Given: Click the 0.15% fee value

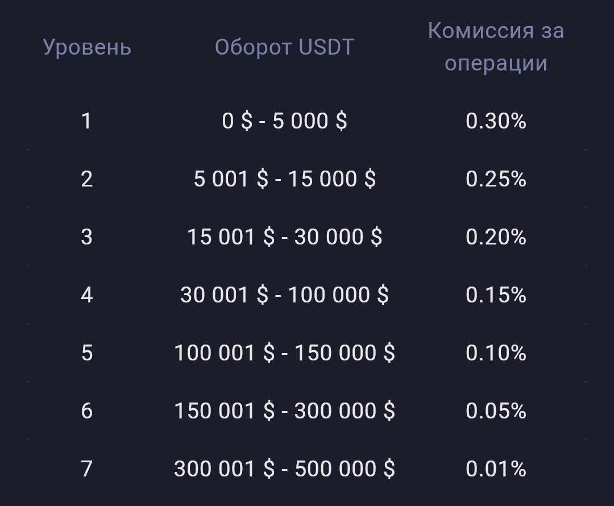Looking at the screenshot, I should click(x=496, y=295).
